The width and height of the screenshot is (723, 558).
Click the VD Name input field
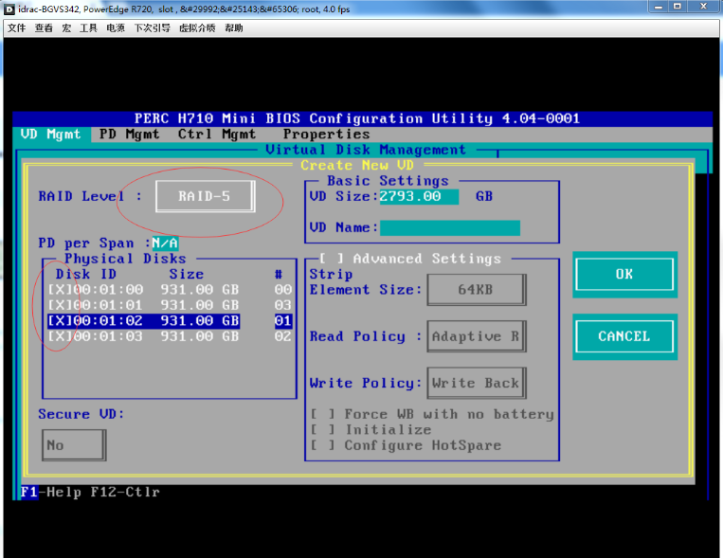450,227
